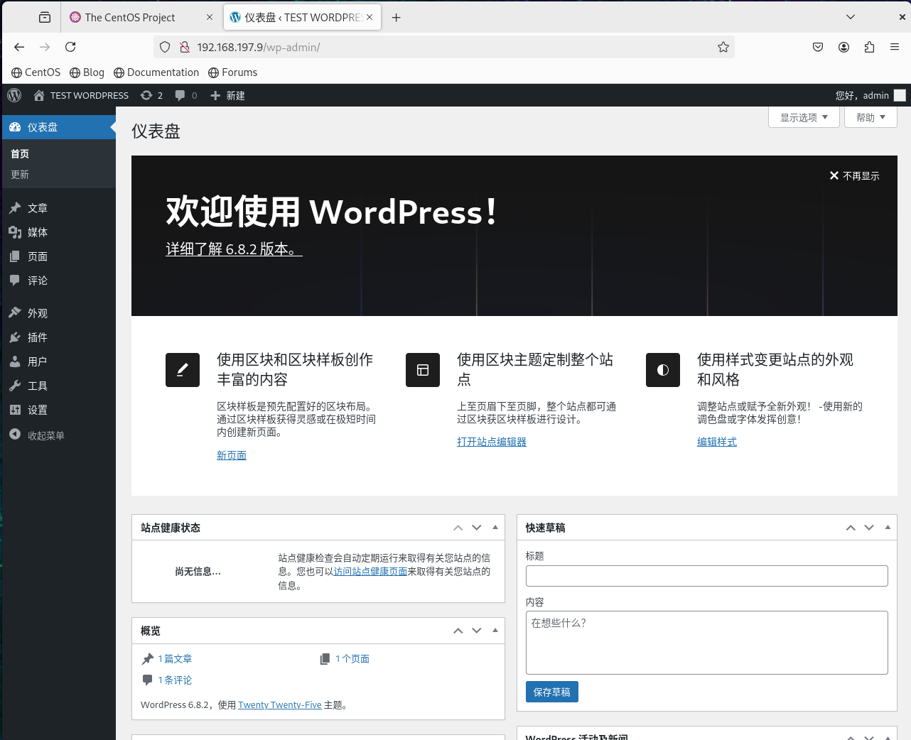Close The CentOS Project tab
Viewport: 911px width, 740px height.
(210, 18)
